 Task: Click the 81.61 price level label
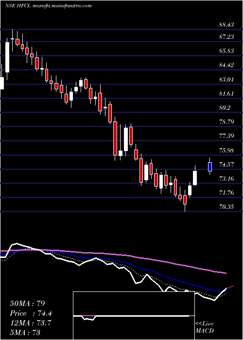(226, 94)
